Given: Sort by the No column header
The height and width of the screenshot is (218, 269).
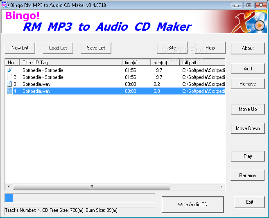Looking at the screenshot, I should 13,63.
